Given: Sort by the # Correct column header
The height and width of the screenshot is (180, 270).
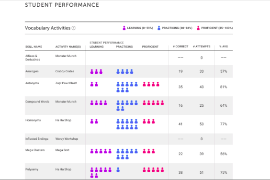Looking at the screenshot, I should 180,46.
